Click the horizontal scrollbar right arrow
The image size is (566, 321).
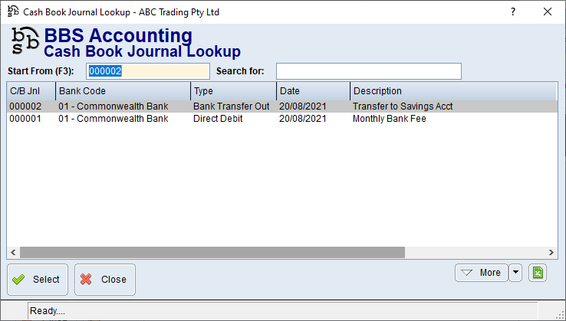[551, 253]
